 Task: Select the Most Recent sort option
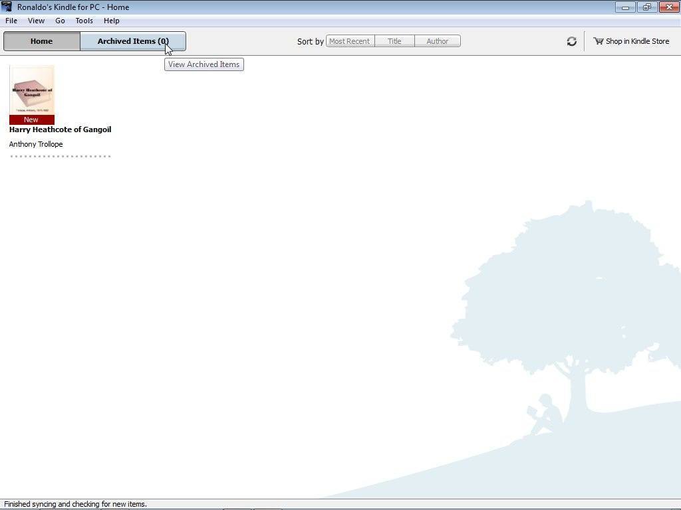tap(349, 41)
